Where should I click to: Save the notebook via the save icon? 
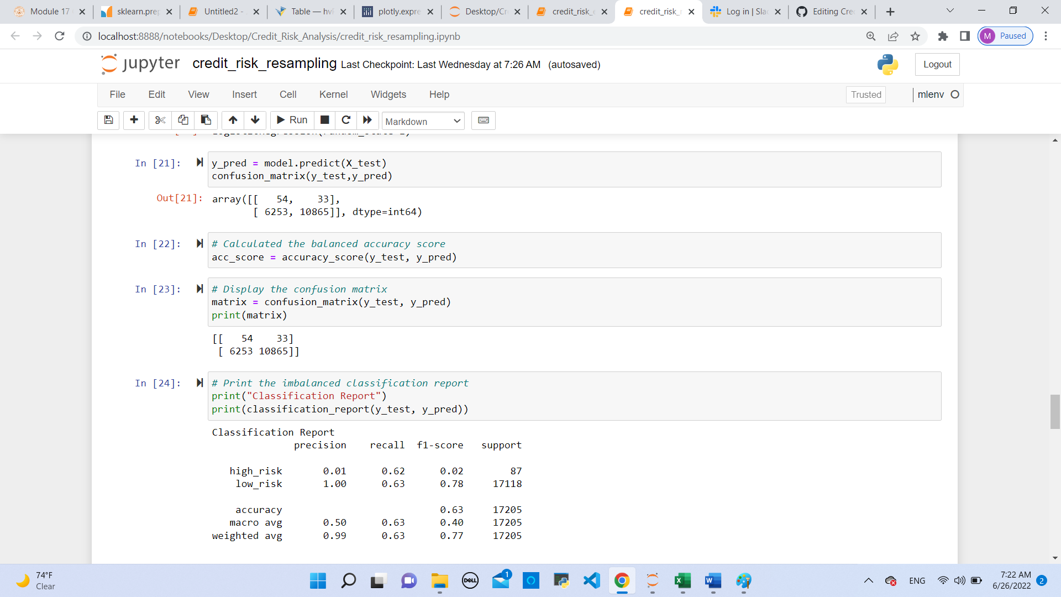point(108,120)
